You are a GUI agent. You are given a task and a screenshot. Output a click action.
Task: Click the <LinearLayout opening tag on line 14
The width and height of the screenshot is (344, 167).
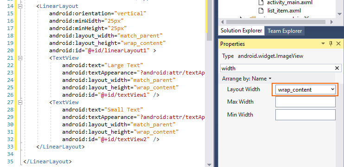click(57, 6)
